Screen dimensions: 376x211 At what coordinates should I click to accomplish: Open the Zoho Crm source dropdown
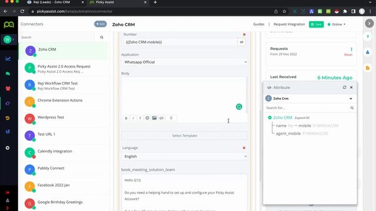(310, 98)
